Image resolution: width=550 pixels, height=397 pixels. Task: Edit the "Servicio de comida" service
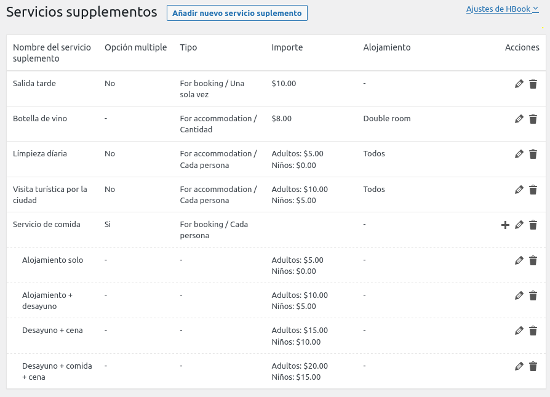(519, 225)
